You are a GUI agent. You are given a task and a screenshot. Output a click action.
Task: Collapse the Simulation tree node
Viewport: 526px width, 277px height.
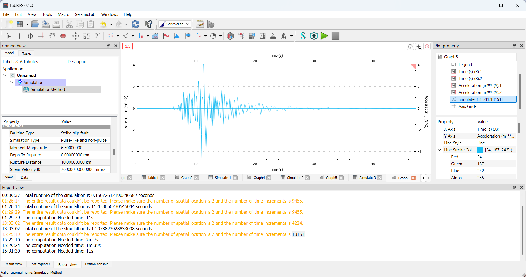pos(12,82)
